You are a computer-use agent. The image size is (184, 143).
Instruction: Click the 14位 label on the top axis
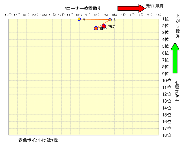(x=44, y=15)
